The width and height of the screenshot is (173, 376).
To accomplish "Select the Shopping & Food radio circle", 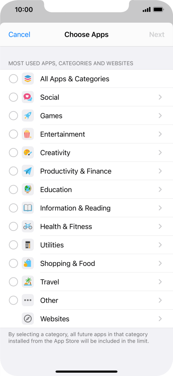I will coord(14,263).
